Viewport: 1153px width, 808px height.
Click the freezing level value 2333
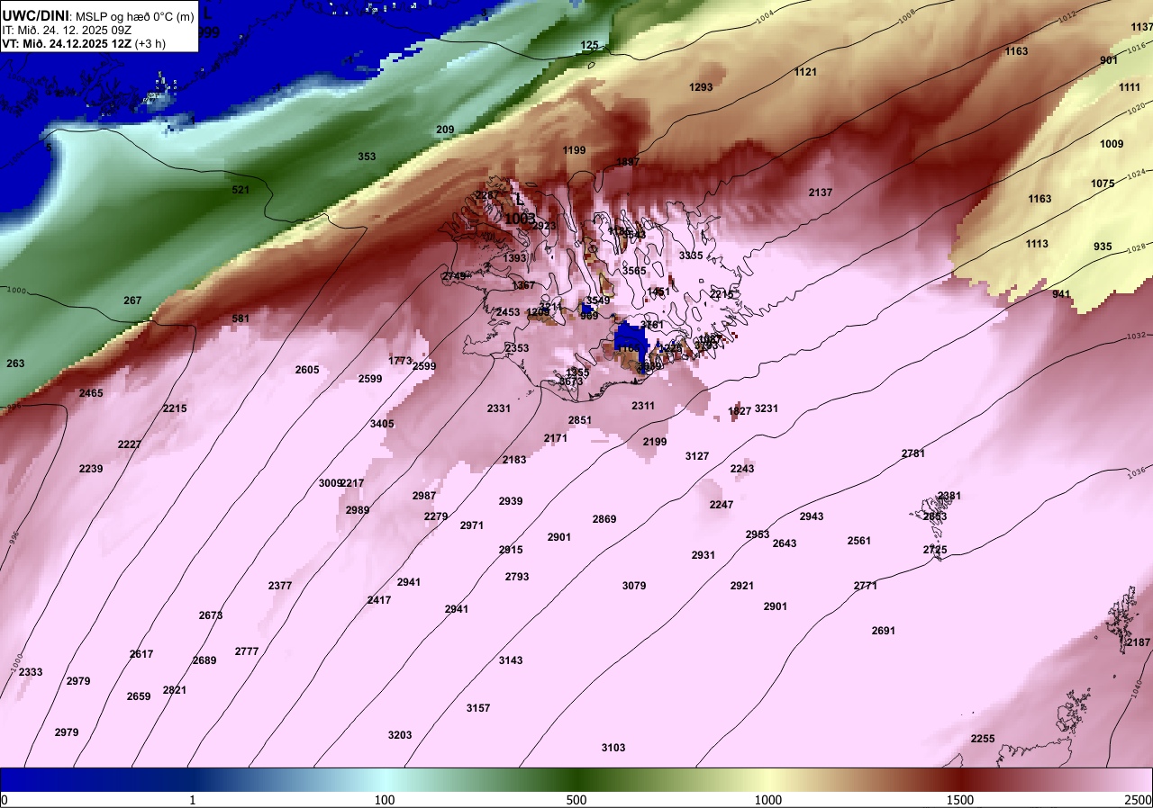tap(31, 672)
